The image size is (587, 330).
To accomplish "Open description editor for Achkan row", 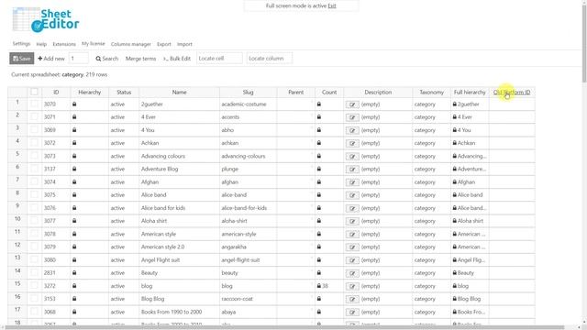I will 352,143.
